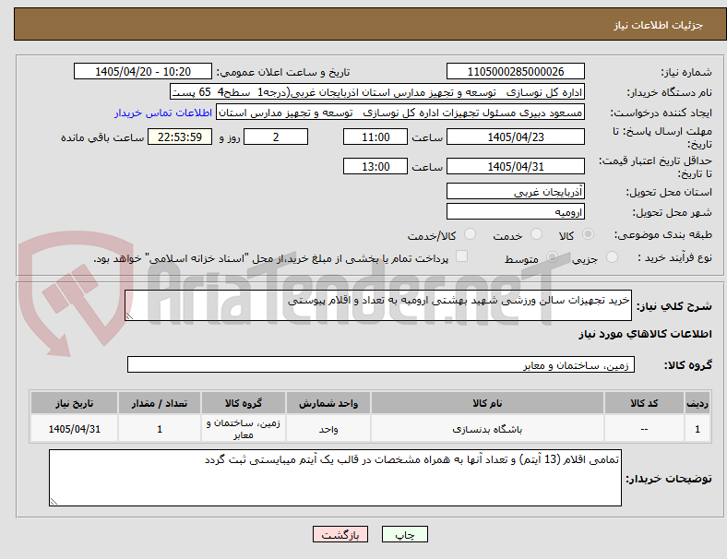Click the واحد unit cell in row 1
Screen dimensions: 727x559
(x=328, y=429)
